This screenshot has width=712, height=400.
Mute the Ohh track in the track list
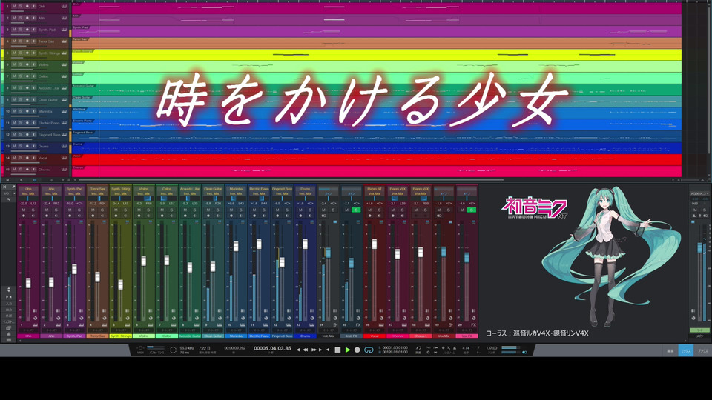click(x=14, y=7)
